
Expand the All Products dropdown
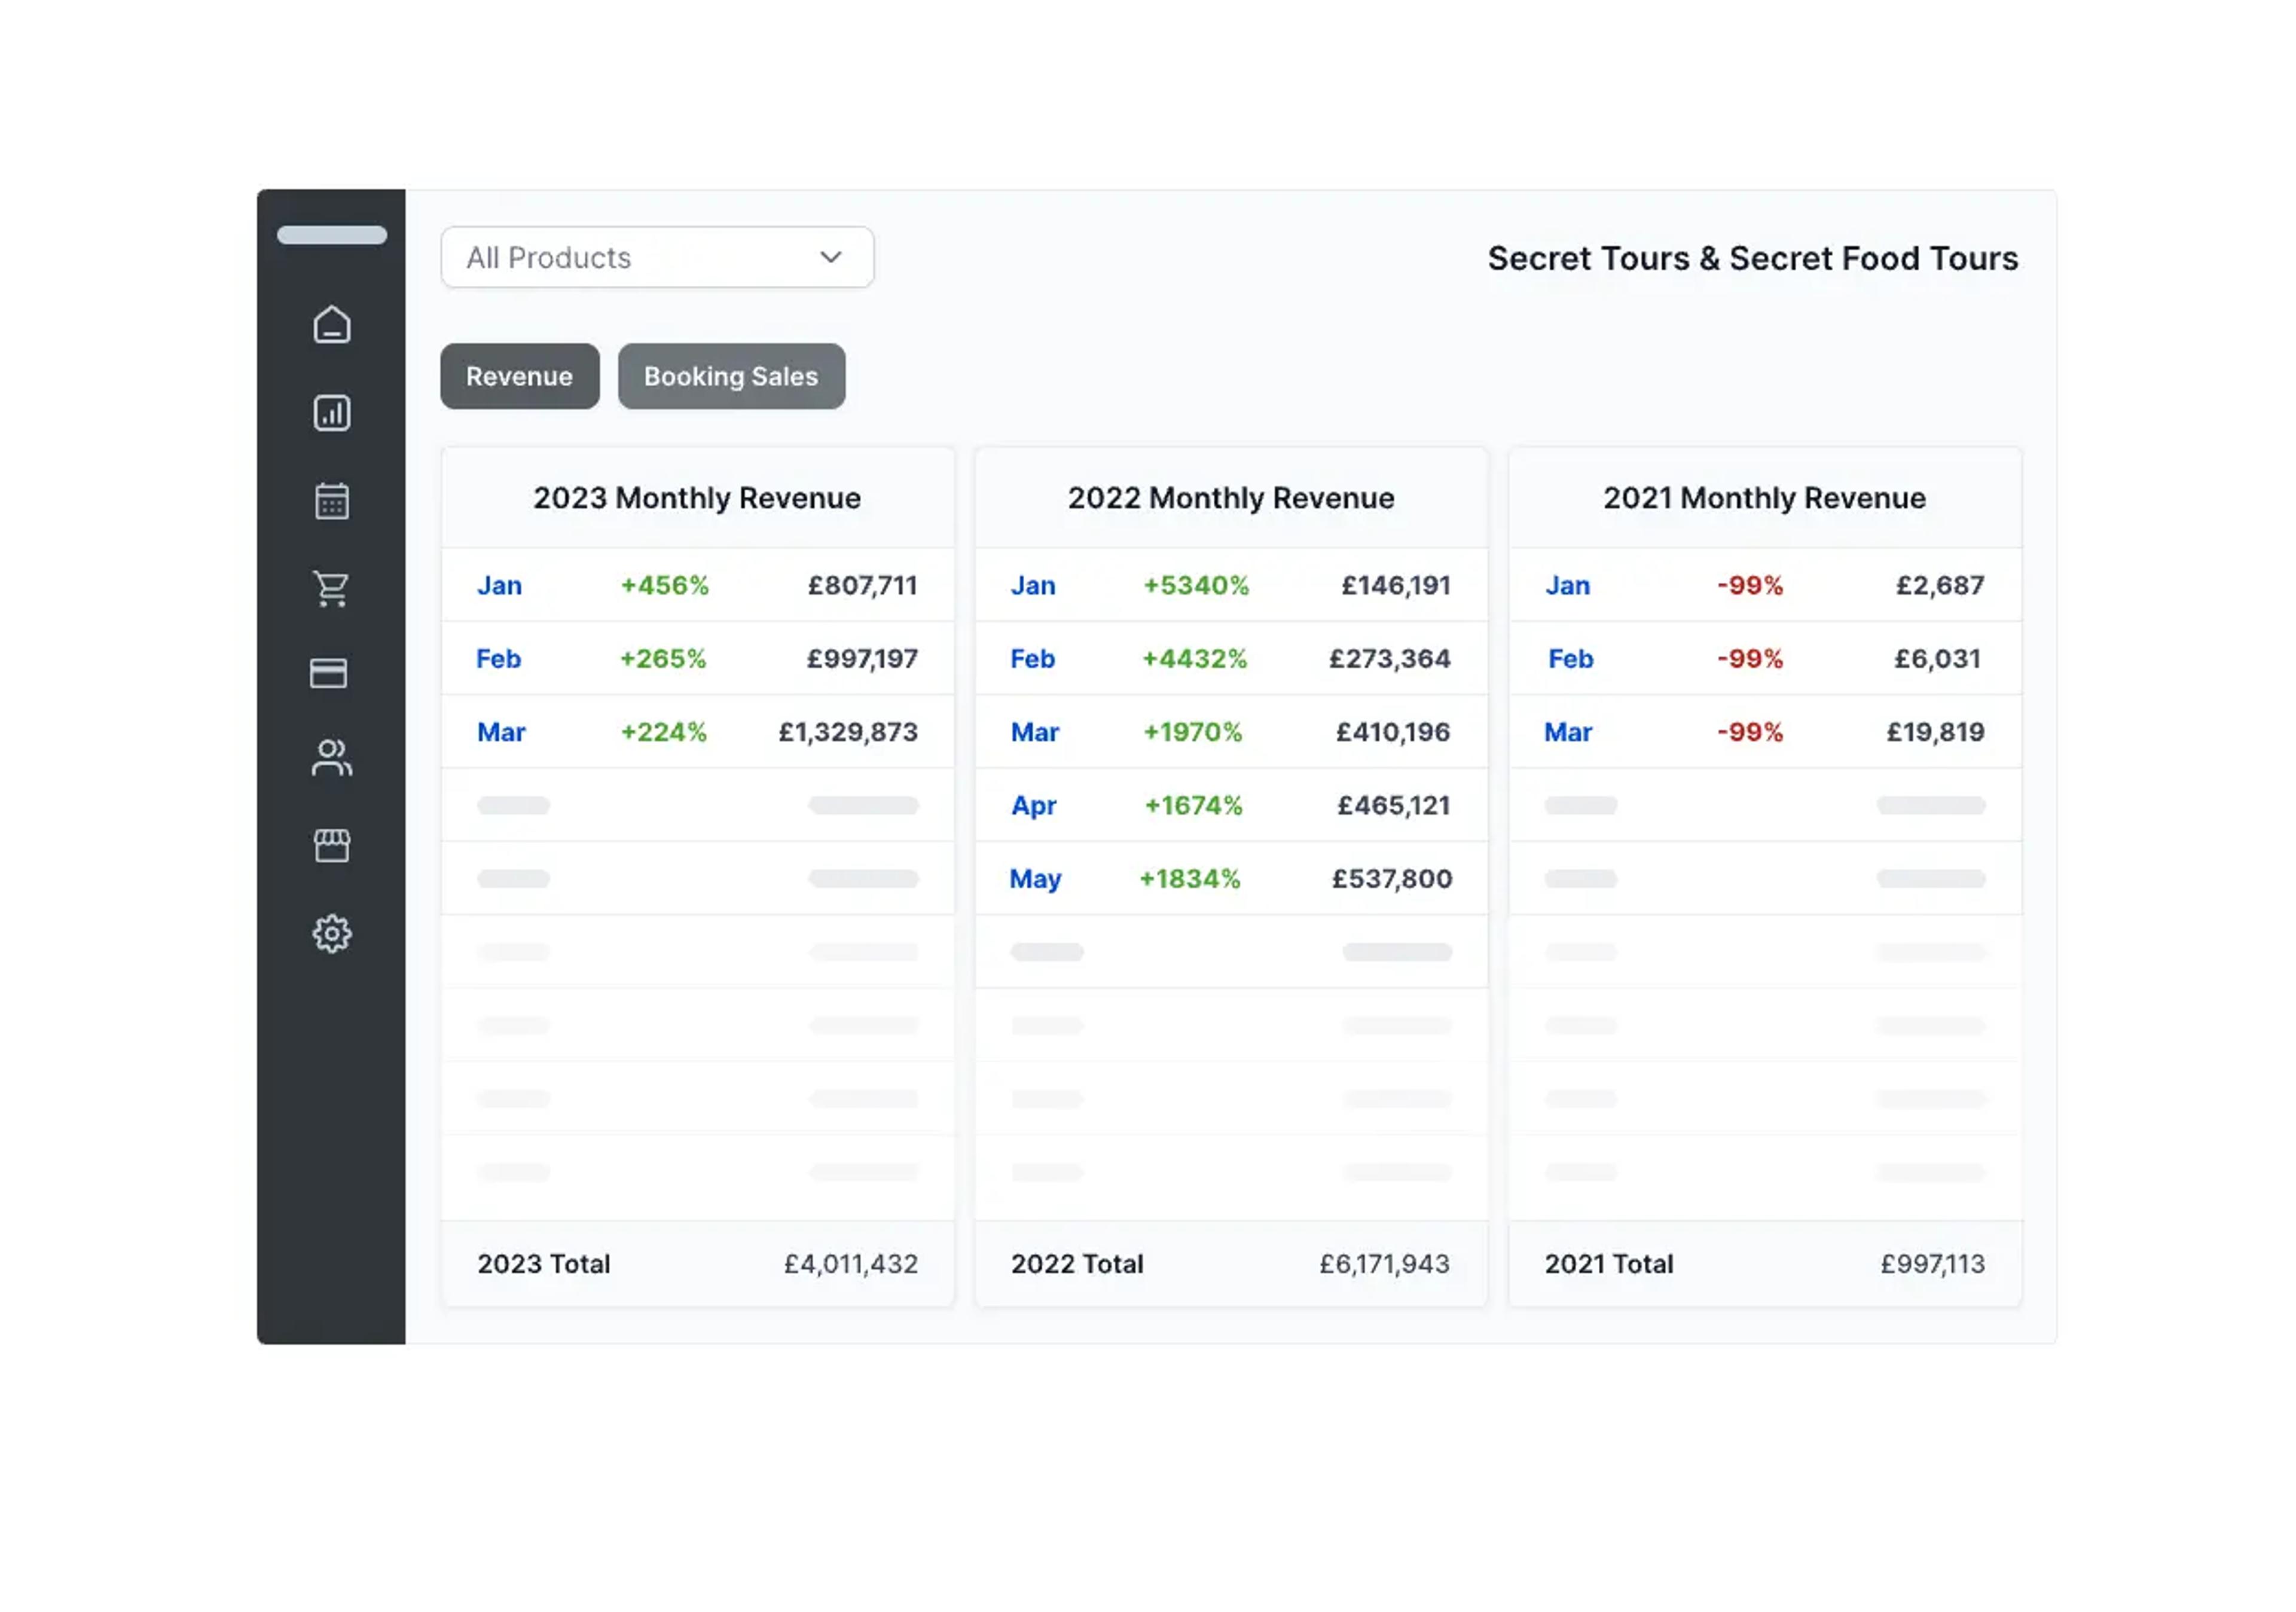[657, 257]
